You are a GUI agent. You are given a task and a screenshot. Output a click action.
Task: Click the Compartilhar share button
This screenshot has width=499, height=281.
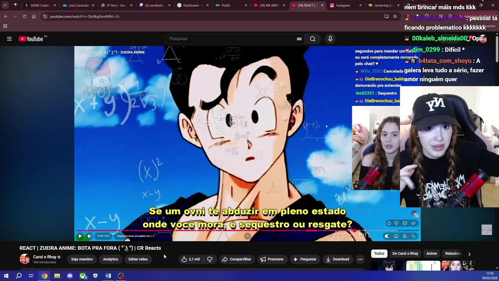(x=237, y=259)
